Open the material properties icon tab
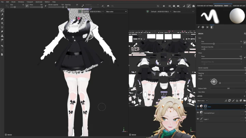Screen dimensions: 246x138 (212, 27)
